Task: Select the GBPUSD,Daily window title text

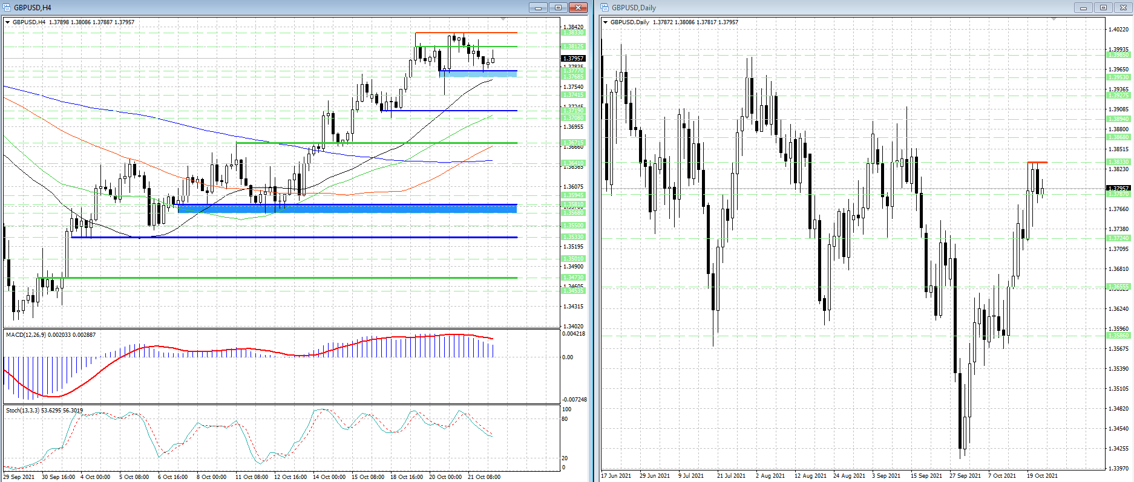Action: 634,8
